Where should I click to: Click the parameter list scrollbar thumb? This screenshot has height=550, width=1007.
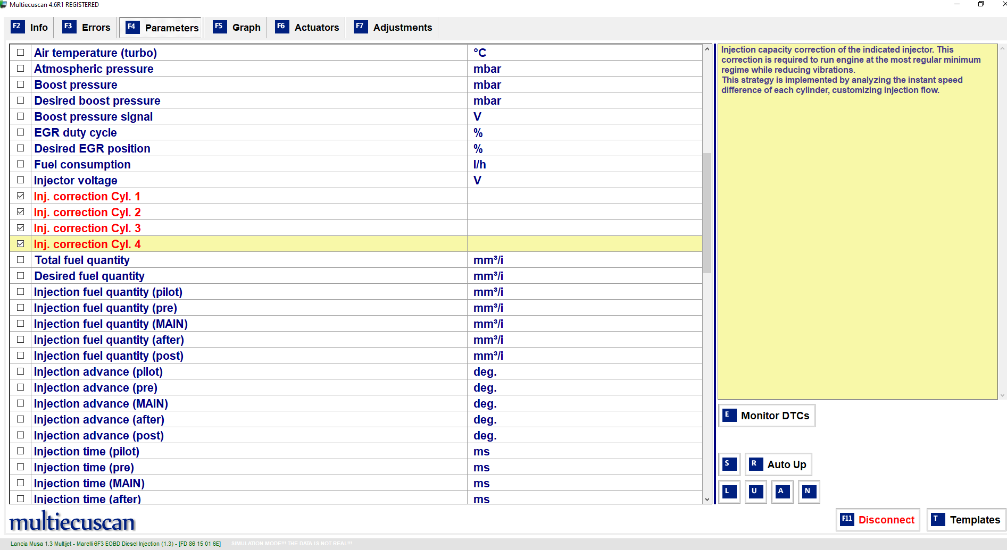click(x=707, y=213)
